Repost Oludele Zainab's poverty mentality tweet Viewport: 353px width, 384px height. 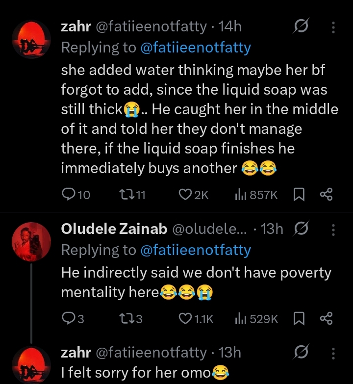(x=126, y=319)
